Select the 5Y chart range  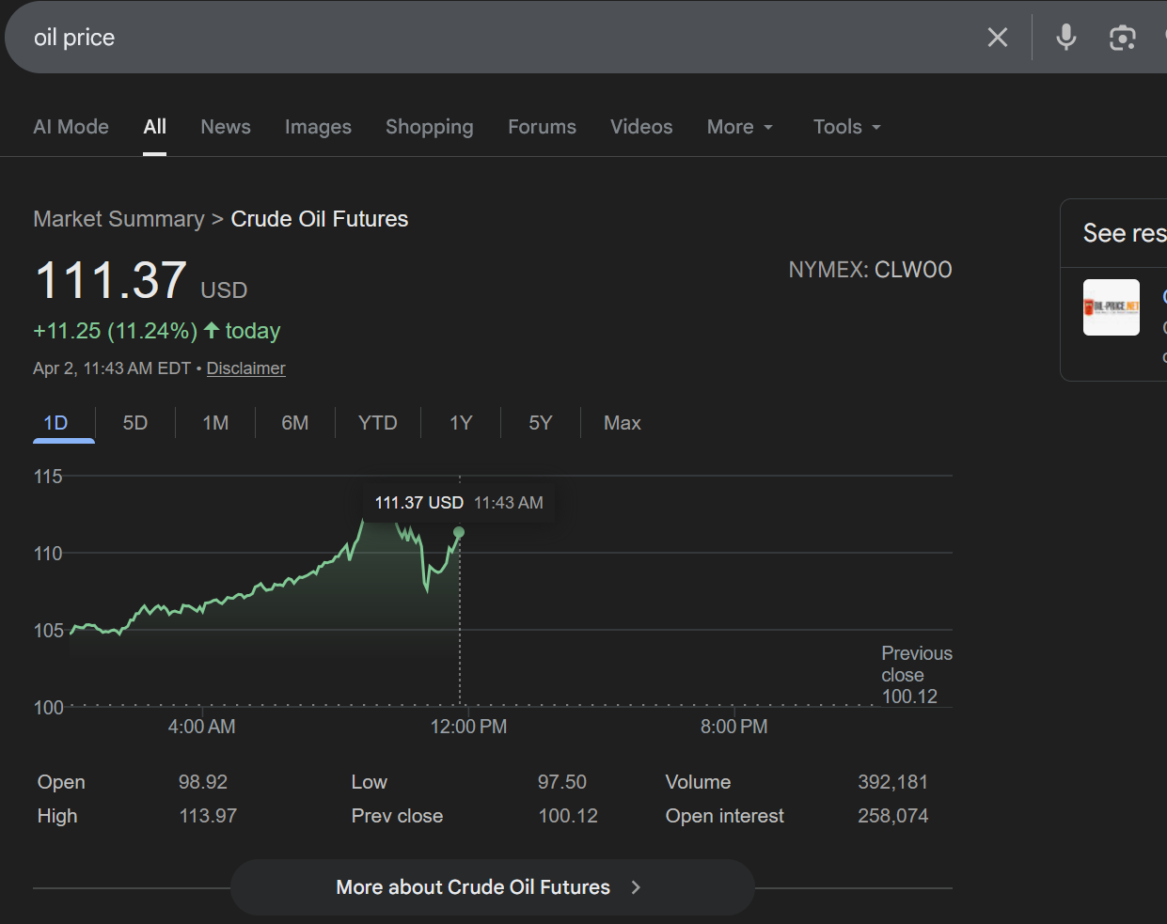[541, 423]
